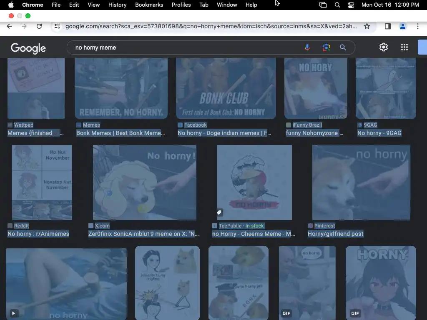
Task: Open the HORNY anime girl GIF thumbnail
Action: point(381,283)
